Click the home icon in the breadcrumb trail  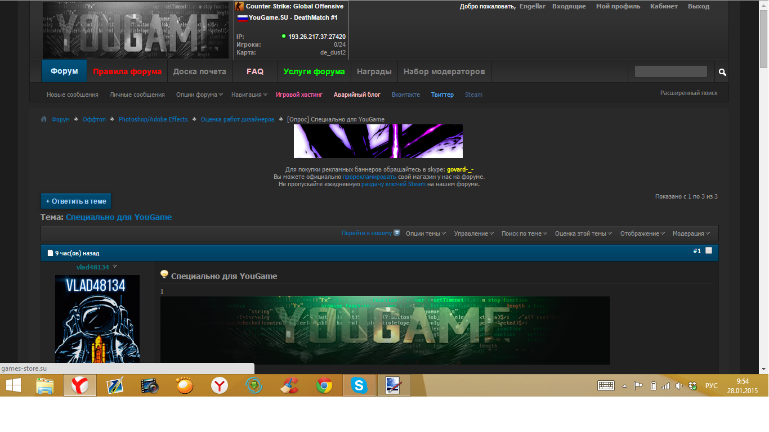click(43, 119)
